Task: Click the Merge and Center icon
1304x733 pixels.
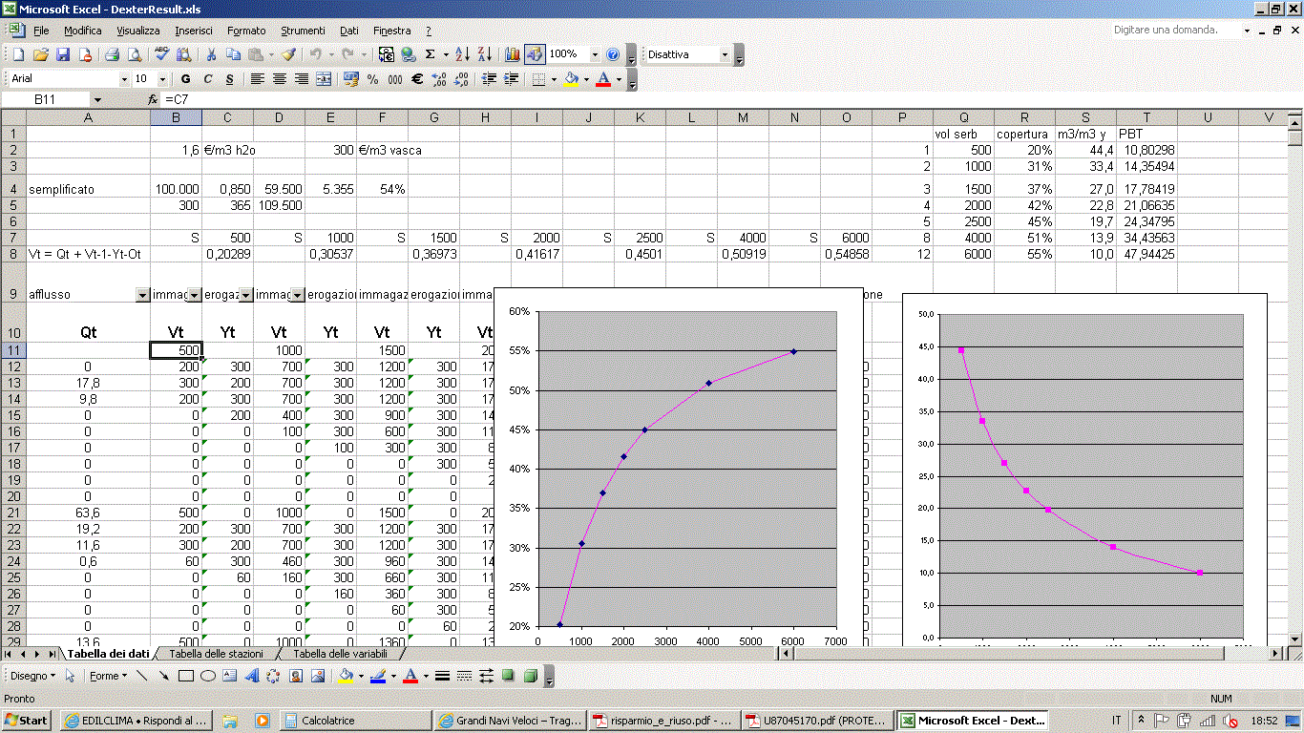Action: point(324,79)
